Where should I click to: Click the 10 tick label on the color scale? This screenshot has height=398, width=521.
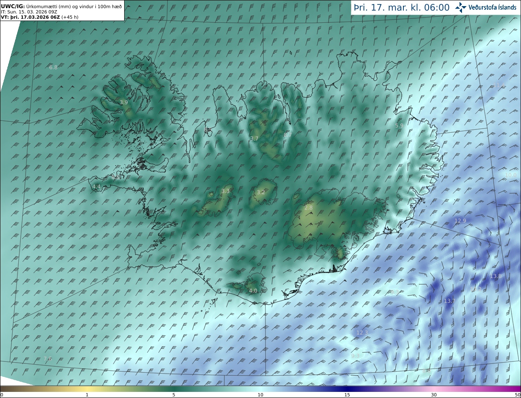(x=260, y=395)
